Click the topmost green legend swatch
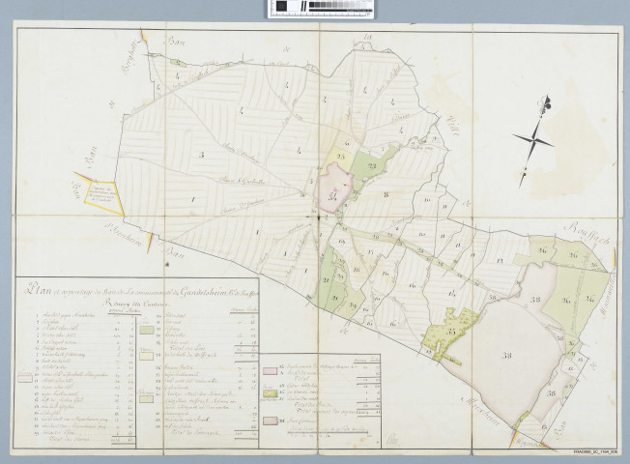 tap(146, 329)
